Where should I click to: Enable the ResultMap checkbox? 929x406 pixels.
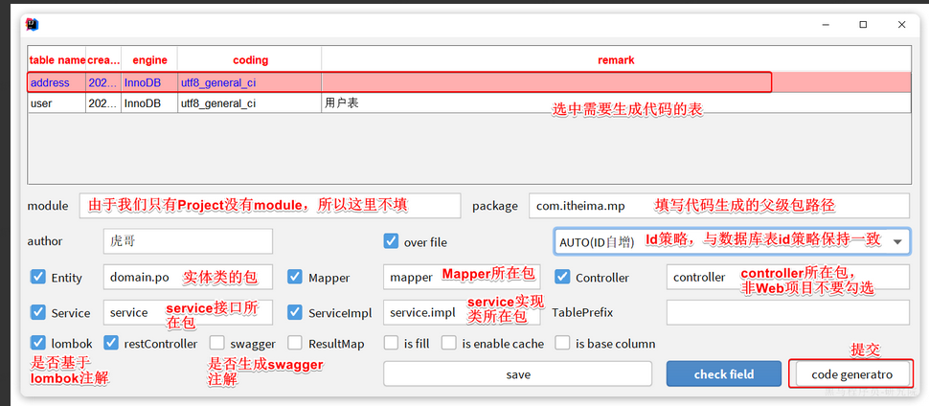pos(295,343)
